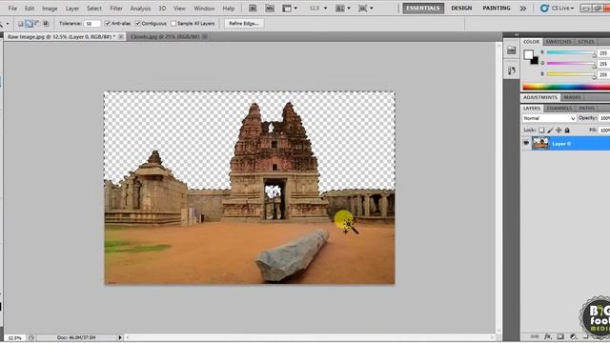Click the Tolerance input field
The height and width of the screenshot is (343, 610).
(x=92, y=24)
